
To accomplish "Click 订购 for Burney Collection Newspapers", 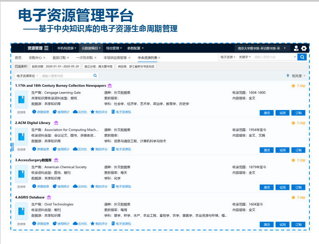I will pos(298,113).
